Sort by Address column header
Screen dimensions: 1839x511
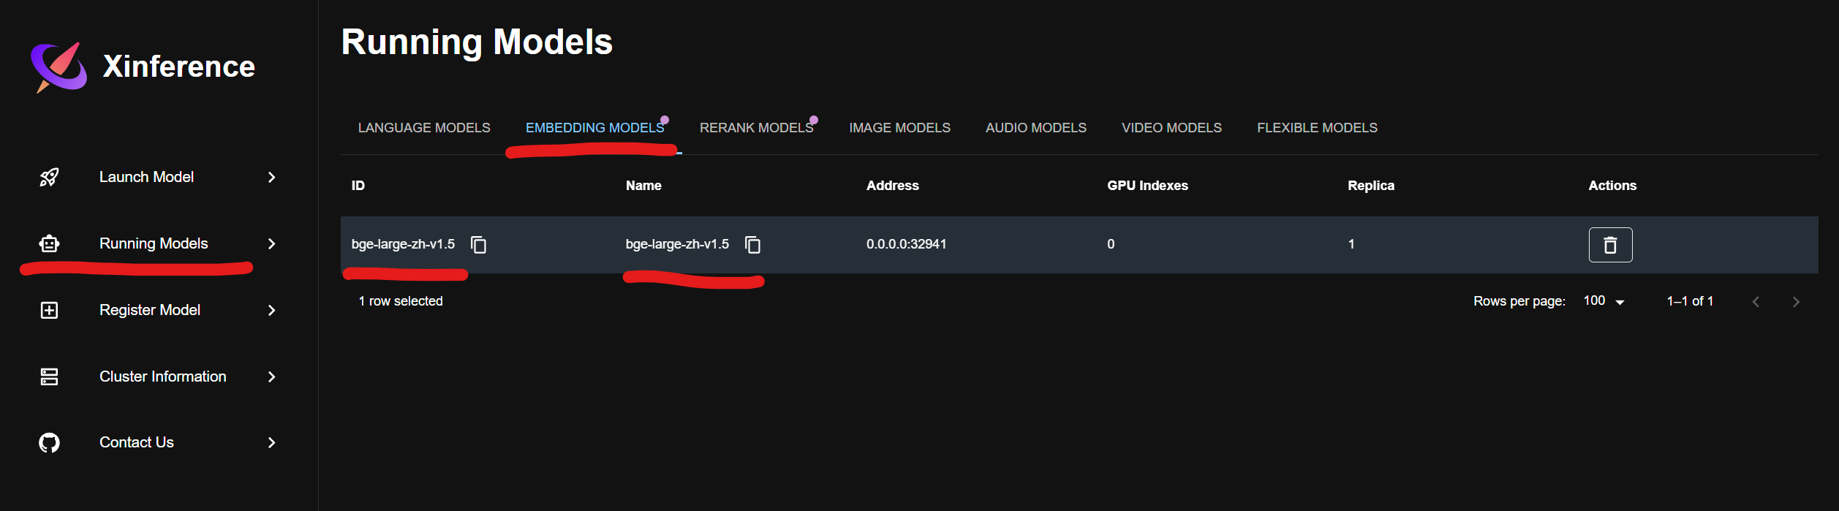(x=893, y=186)
